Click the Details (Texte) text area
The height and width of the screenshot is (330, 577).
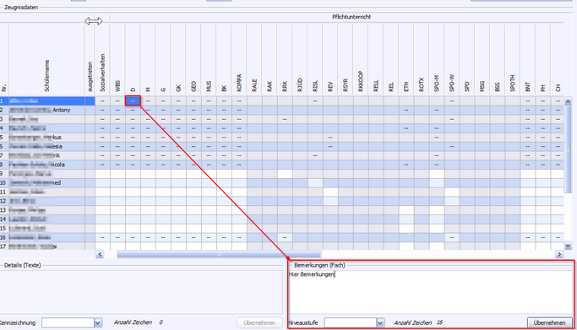pos(141,292)
